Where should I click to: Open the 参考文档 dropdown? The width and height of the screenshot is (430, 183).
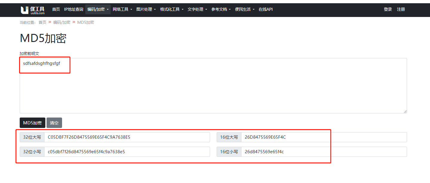click(221, 10)
